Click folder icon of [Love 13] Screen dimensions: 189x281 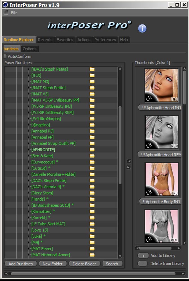click(92, 230)
